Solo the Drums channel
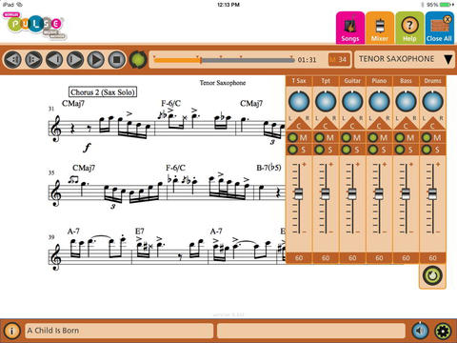 pyautogui.click(x=427, y=150)
